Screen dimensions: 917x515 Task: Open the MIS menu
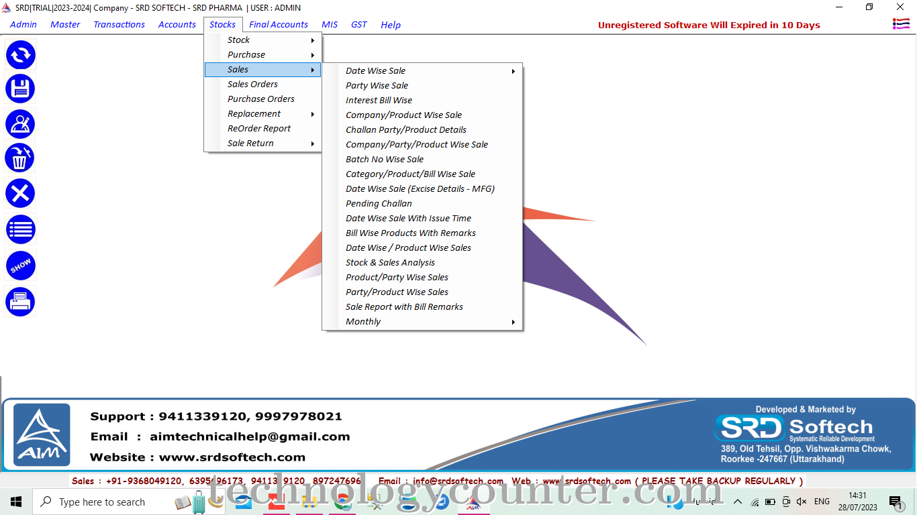(330, 25)
